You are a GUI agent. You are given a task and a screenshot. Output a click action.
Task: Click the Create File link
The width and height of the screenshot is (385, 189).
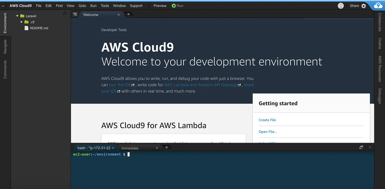pos(267,120)
